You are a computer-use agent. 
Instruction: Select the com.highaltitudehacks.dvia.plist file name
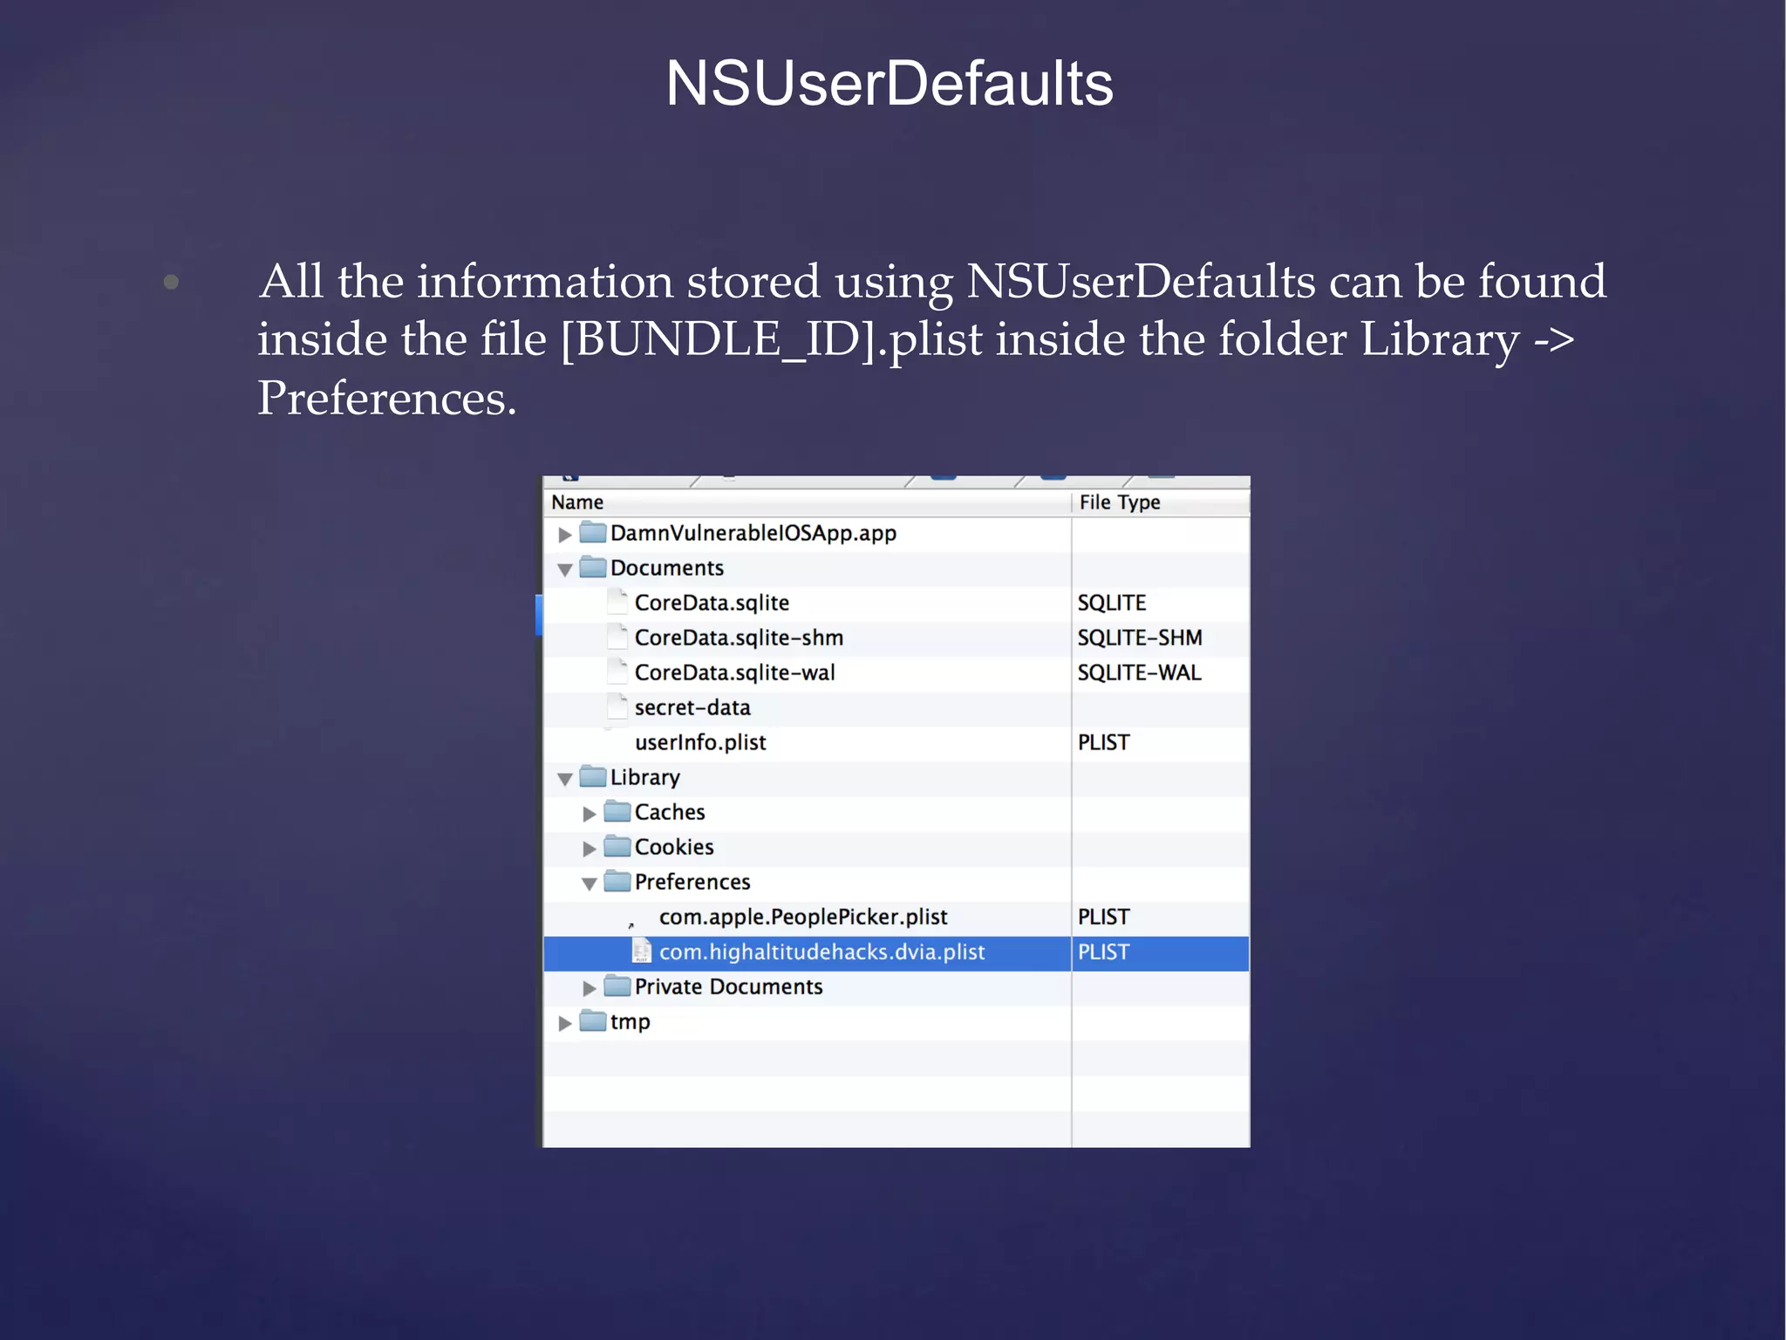pyautogui.click(x=821, y=952)
